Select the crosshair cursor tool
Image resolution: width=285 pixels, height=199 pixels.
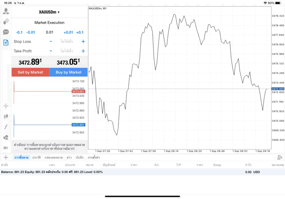click(6, 106)
